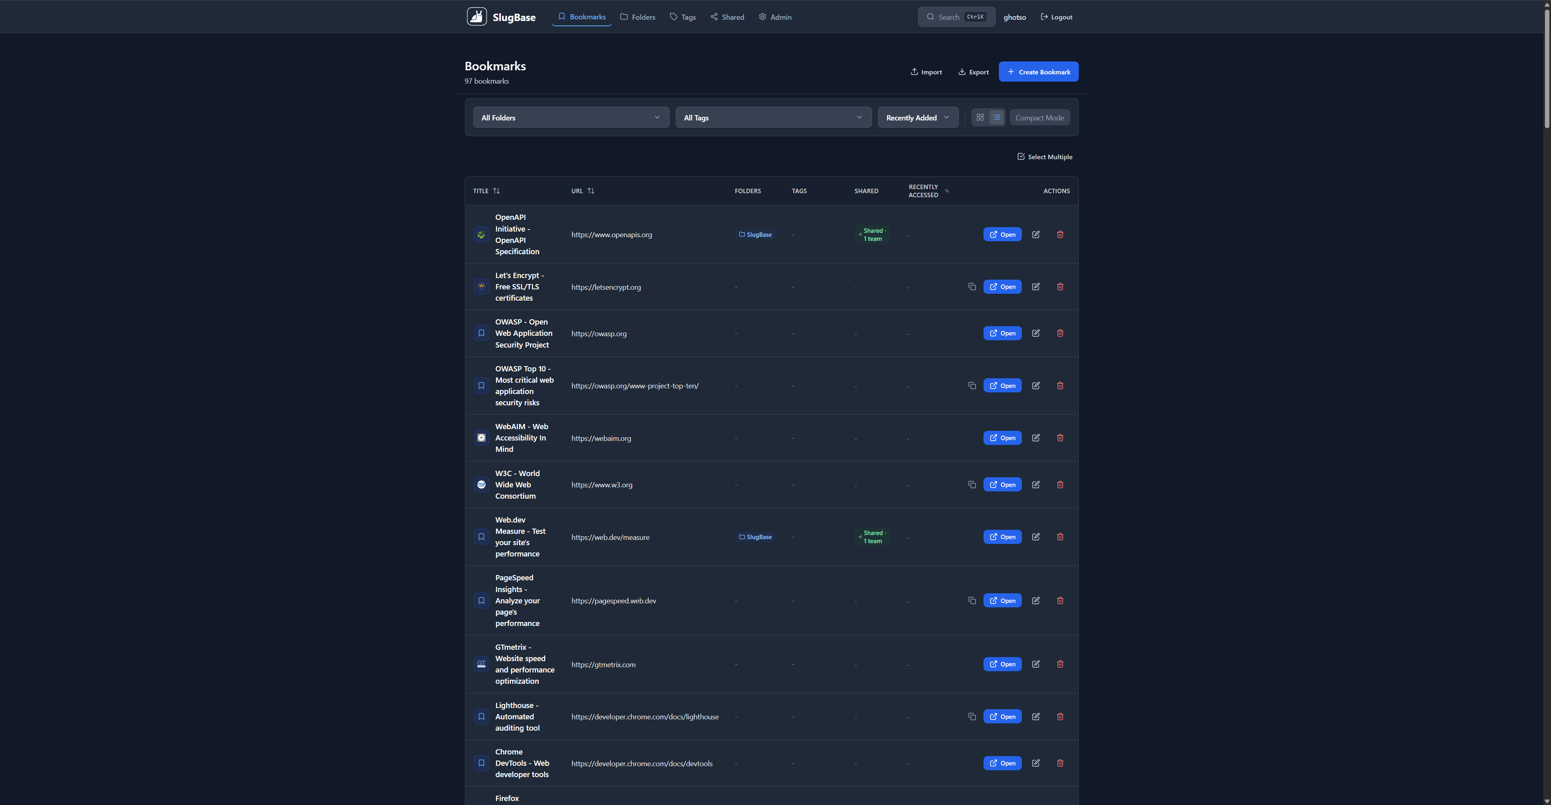Activate Select Multiple mode
This screenshot has height=805, width=1551.
click(1045, 156)
